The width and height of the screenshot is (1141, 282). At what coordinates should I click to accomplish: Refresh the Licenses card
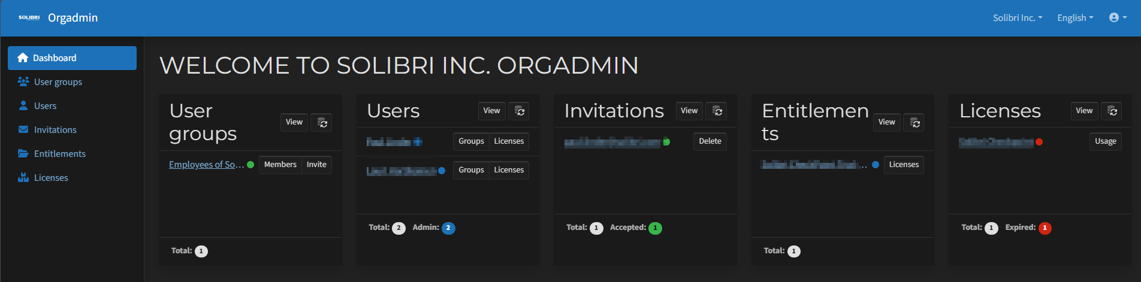(1112, 111)
